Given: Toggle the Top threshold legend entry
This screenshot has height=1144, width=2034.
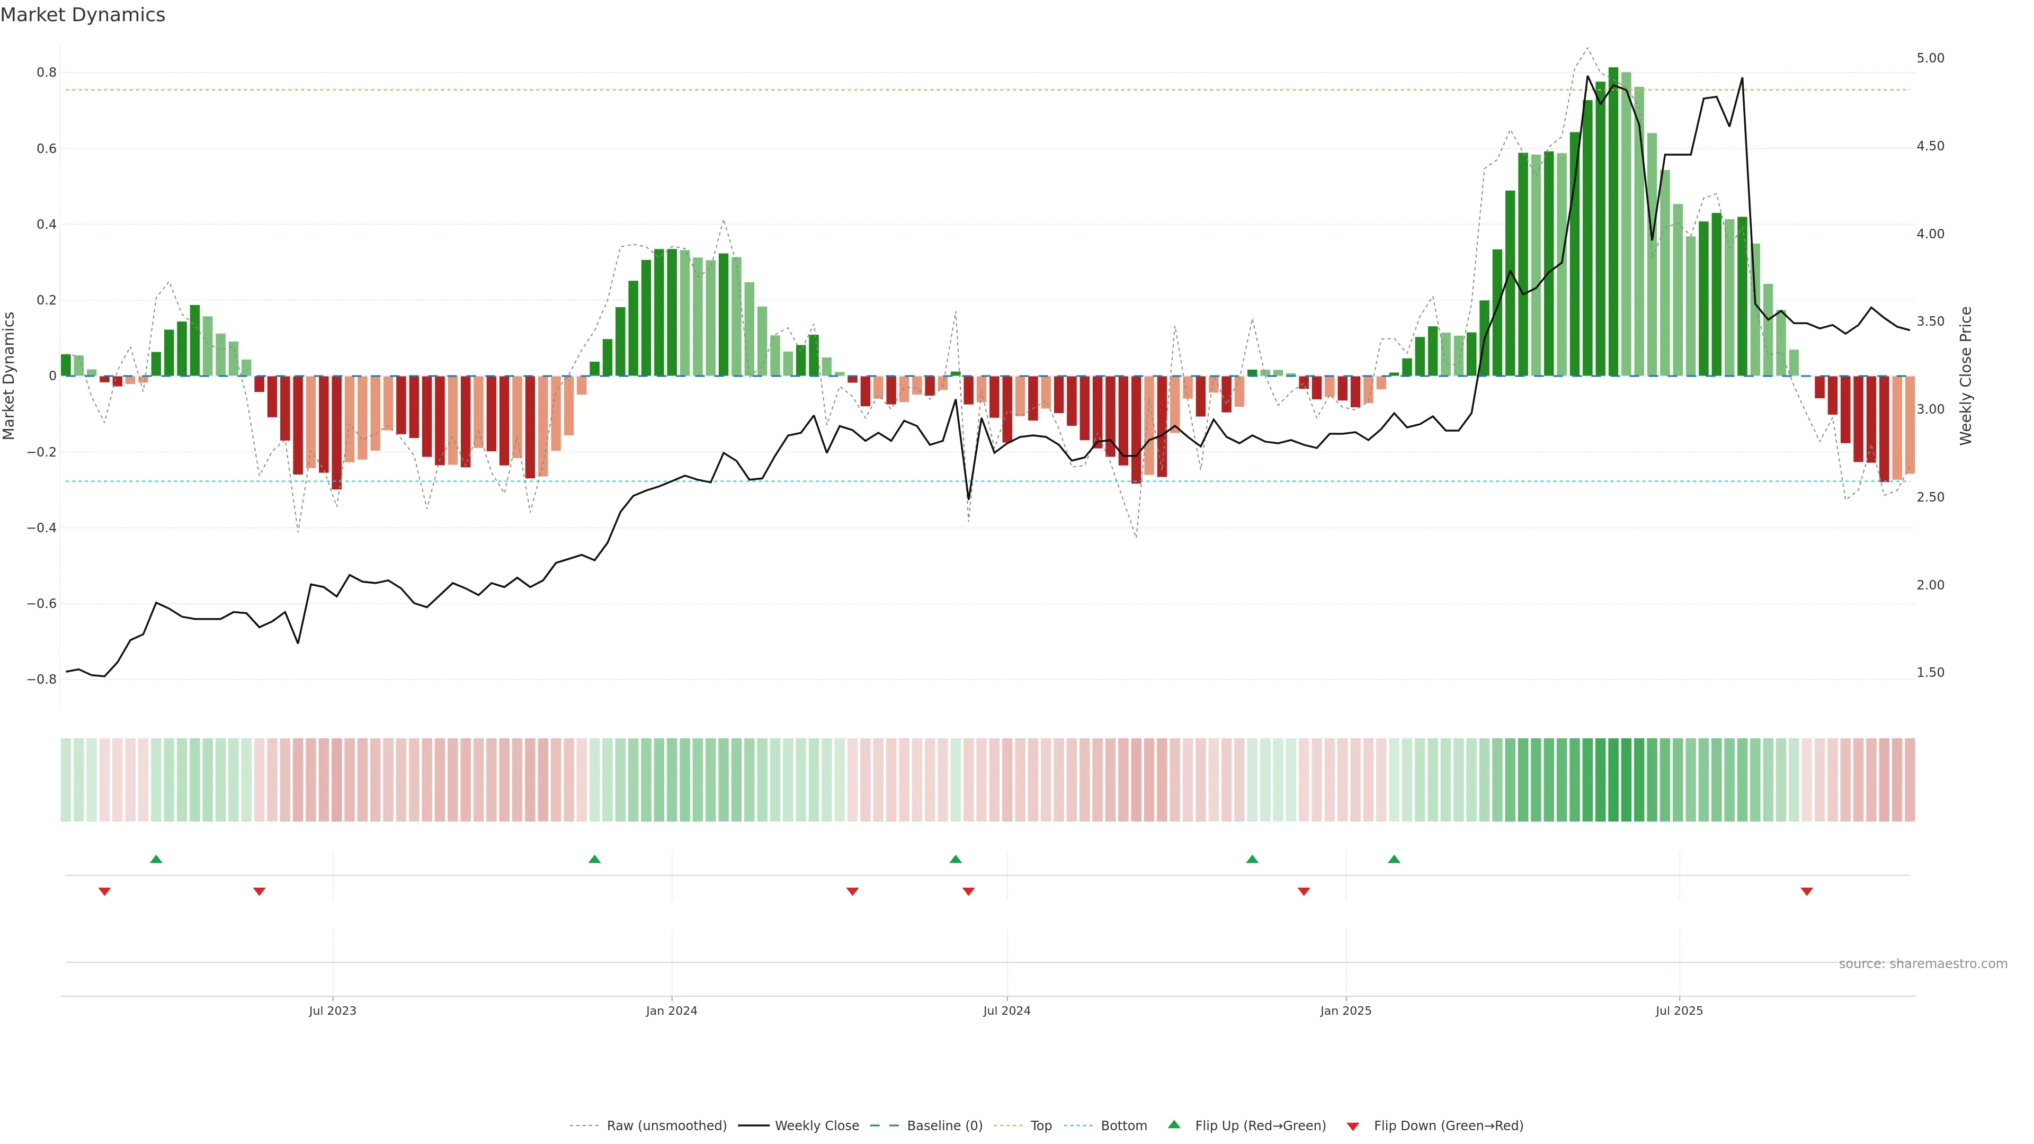Looking at the screenshot, I should (x=1041, y=1126).
